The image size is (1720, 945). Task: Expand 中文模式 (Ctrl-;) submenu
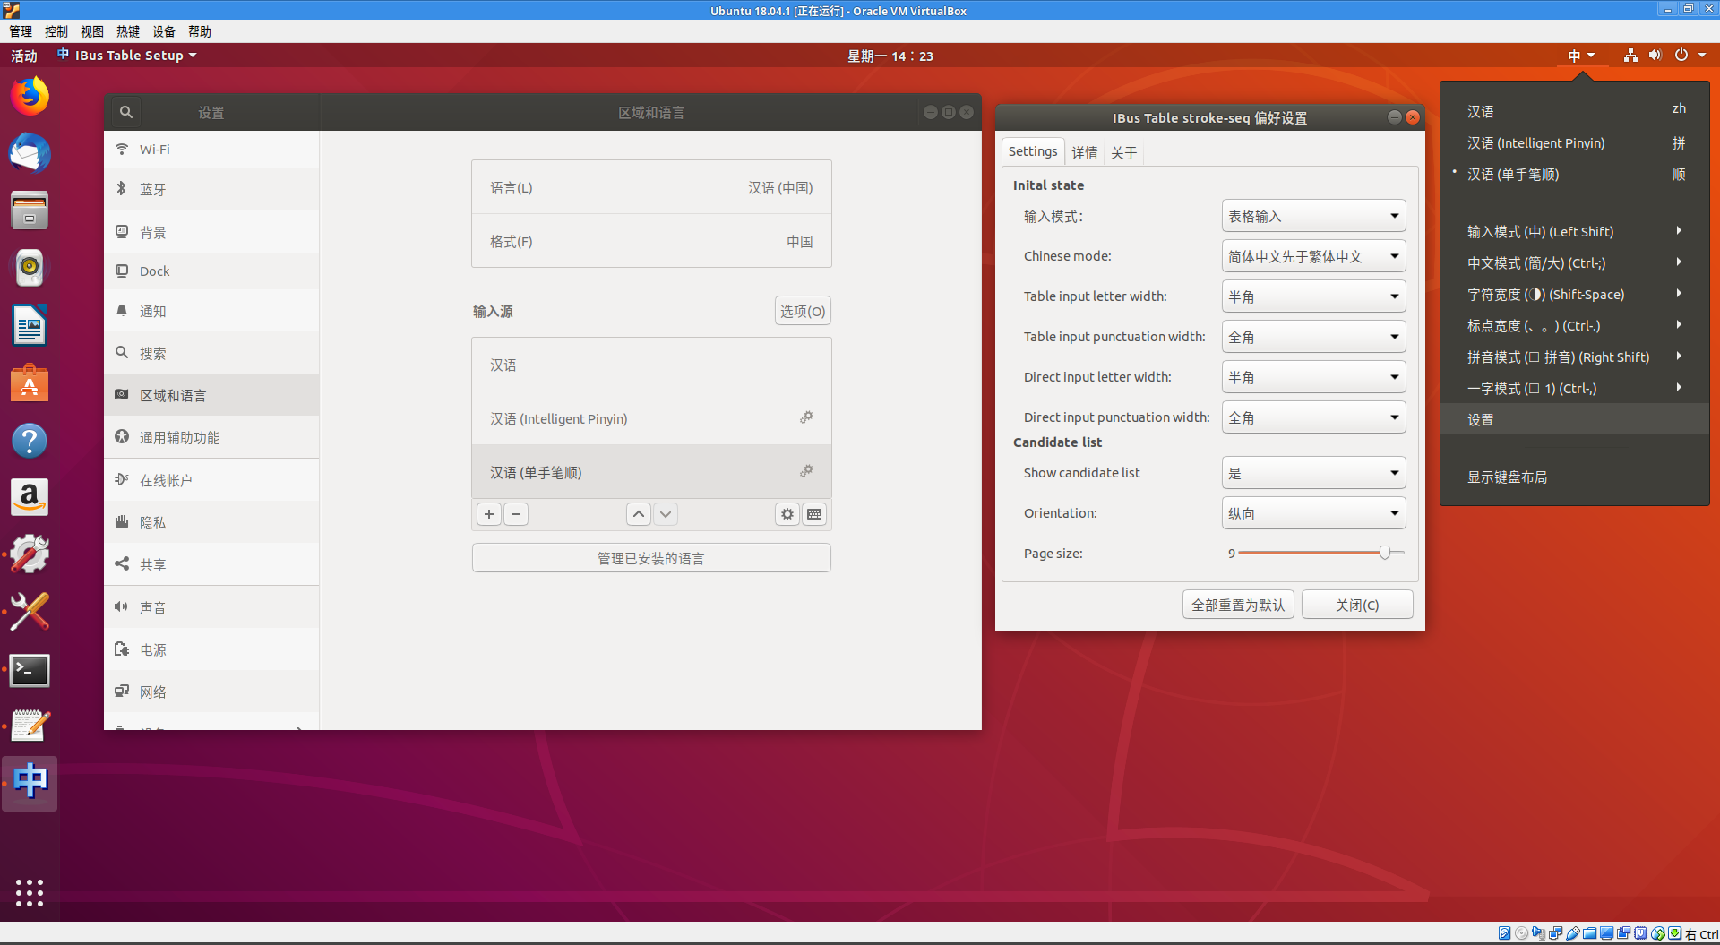[1575, 262]
